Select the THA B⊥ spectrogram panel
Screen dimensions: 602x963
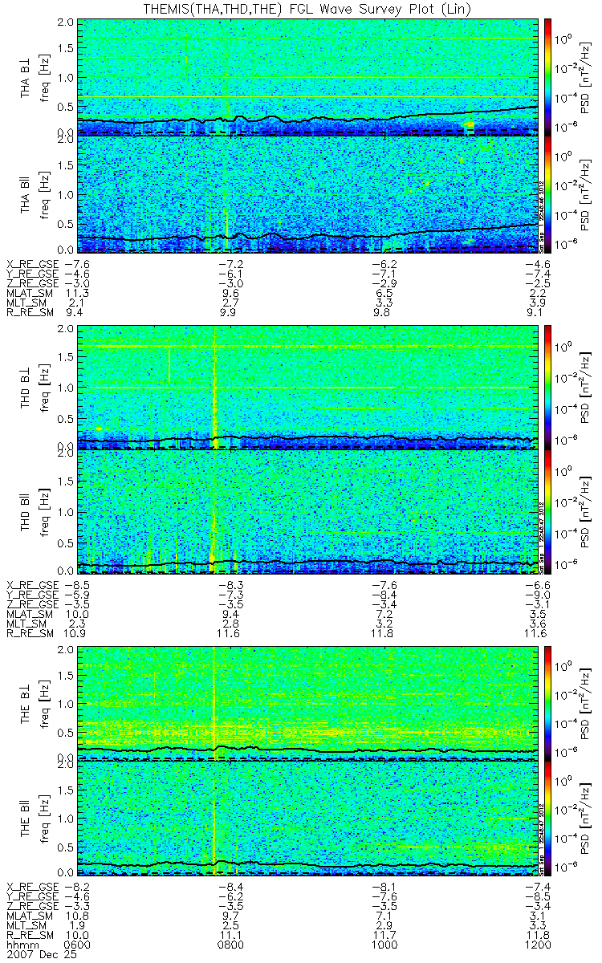tap(307, 76)
